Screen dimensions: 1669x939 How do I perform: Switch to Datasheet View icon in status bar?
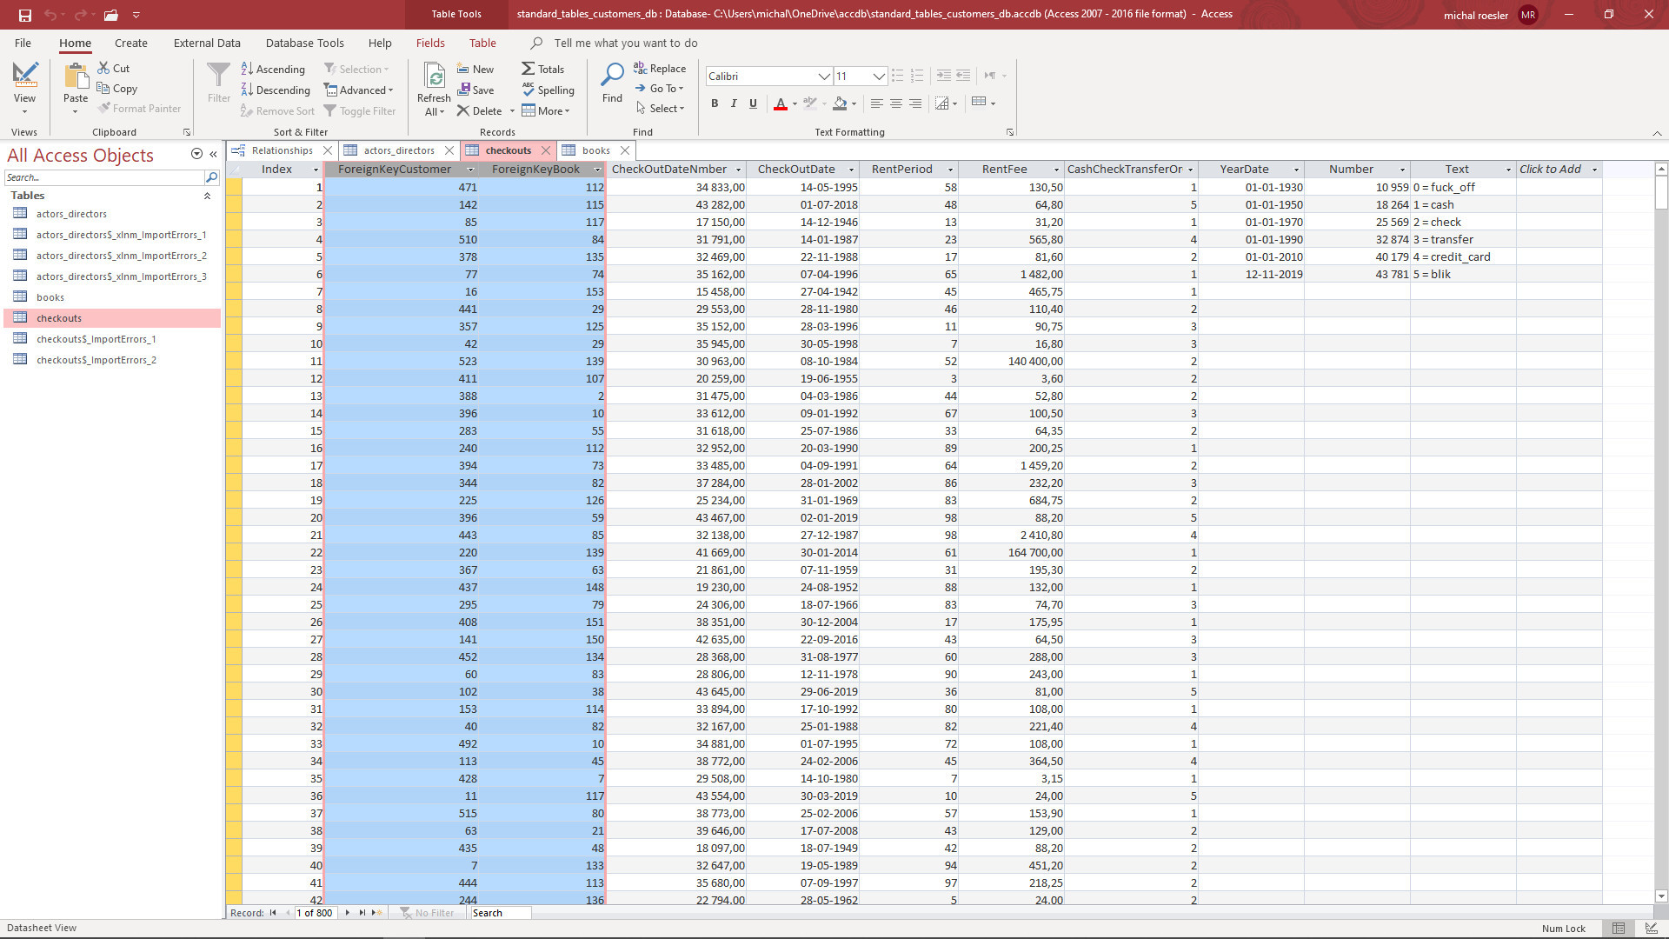click(x=1619, y=929)
